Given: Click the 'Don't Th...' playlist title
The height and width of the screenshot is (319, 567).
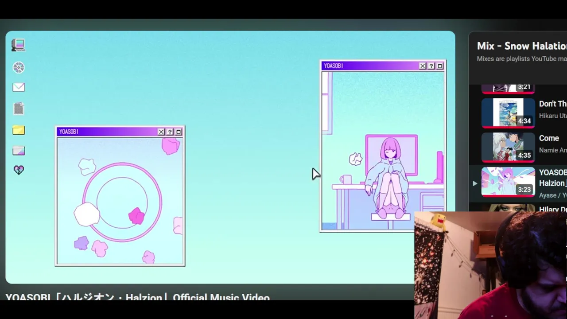Looking at the screenshot, I should pyautogui.click(x=553, y=104).
